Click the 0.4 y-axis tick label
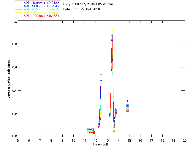190x152 pixels. [15, 91]
